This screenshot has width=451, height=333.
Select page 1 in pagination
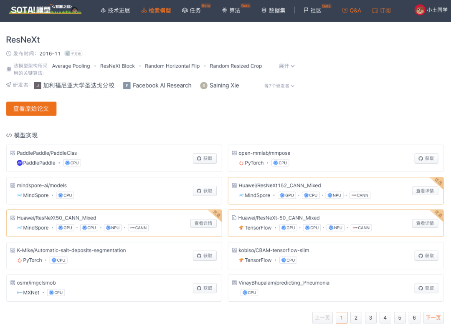342,318
